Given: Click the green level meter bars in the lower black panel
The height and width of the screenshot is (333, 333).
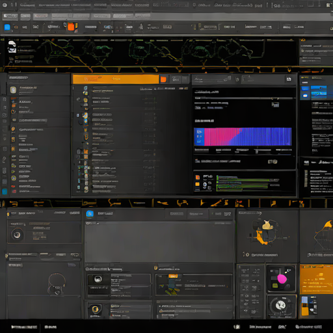Looking at the screenshot, I should [x=242, y=183].
